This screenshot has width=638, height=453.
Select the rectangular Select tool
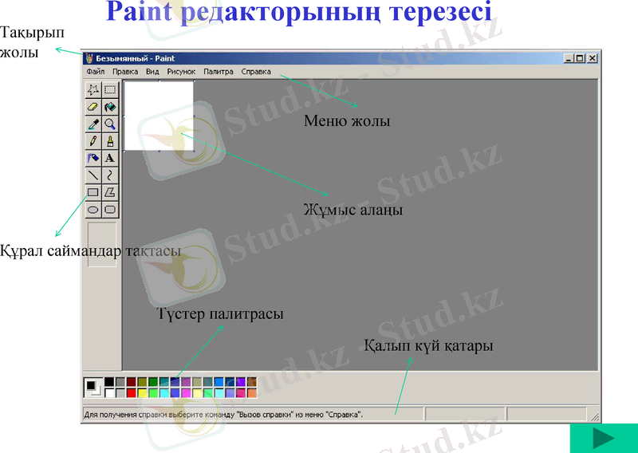pyautogui.click(x=110, y=89)
